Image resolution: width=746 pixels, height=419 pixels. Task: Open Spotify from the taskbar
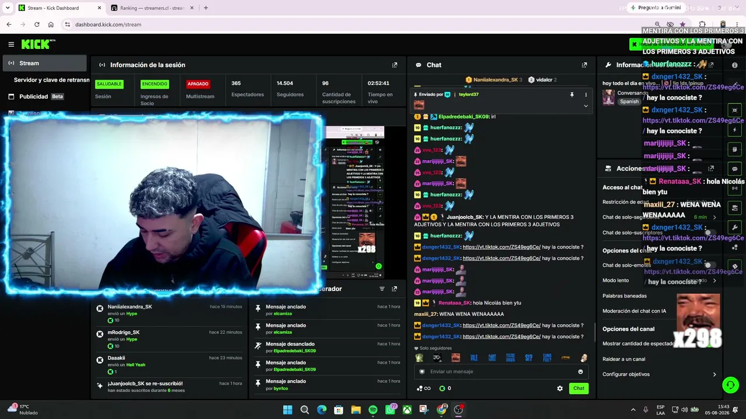(373, 410)
